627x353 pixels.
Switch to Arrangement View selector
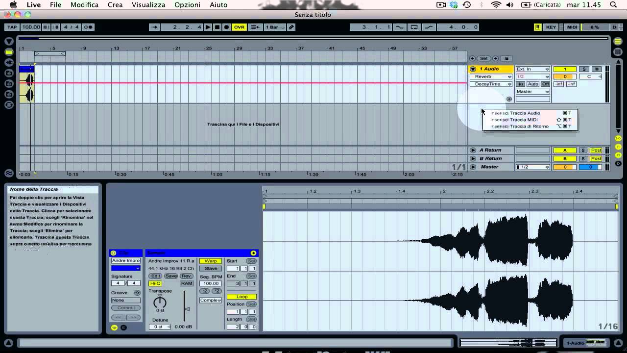tap(618, 41)
